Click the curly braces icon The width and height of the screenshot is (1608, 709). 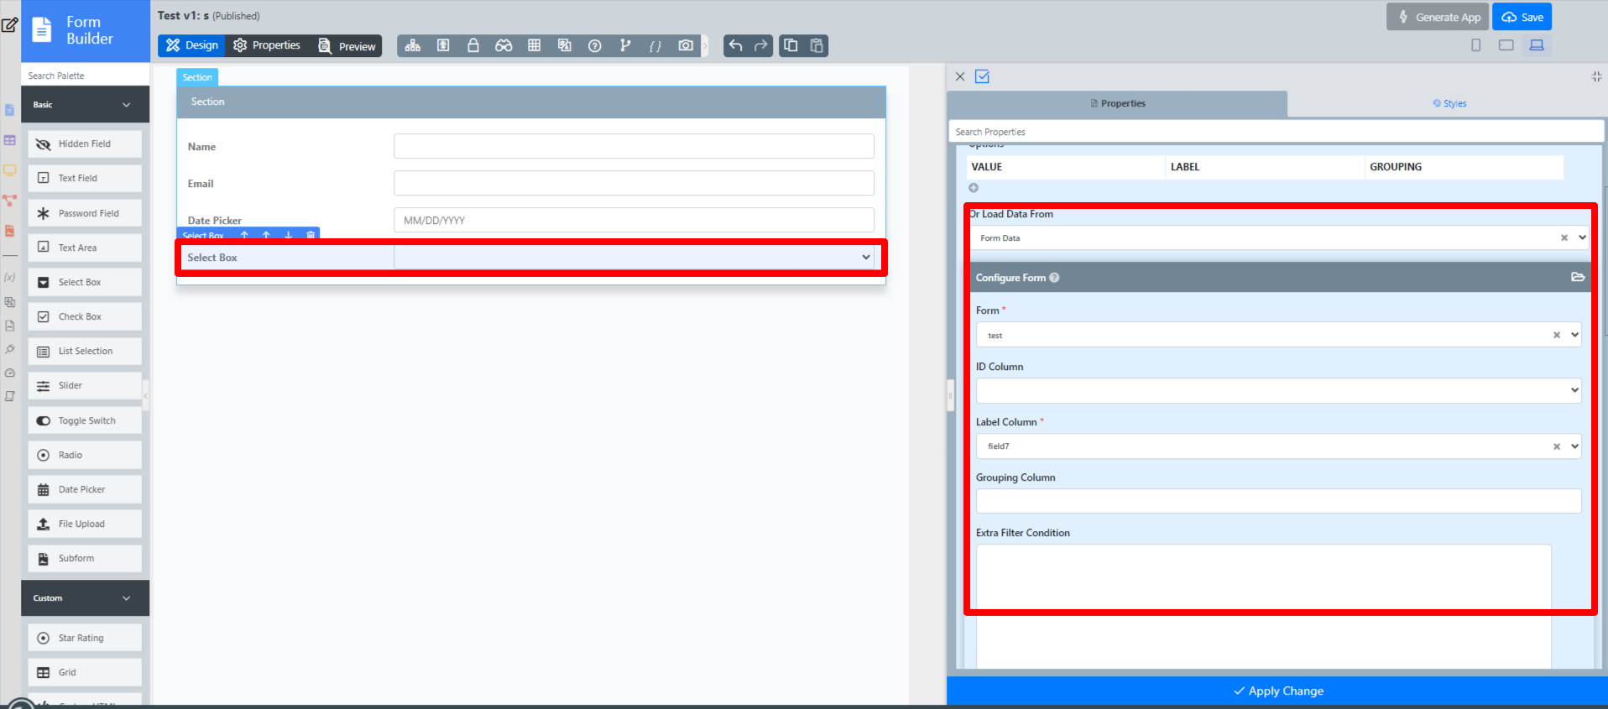tap(655, 46)
